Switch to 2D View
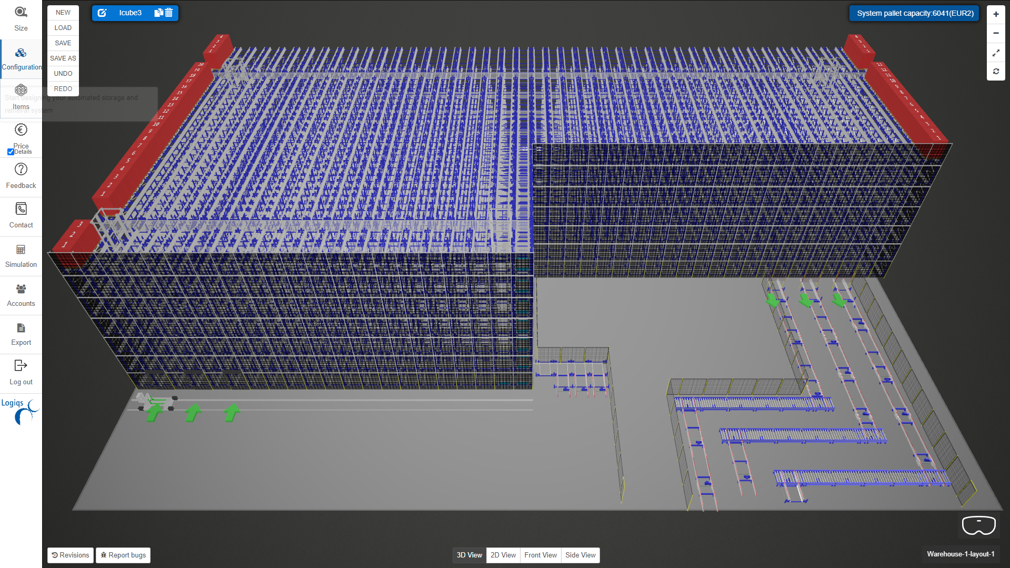 click(x=502, y=555)
